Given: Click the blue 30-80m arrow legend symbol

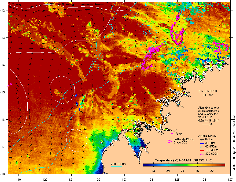Looking at the screenshot, I should (x=202, y=143).
